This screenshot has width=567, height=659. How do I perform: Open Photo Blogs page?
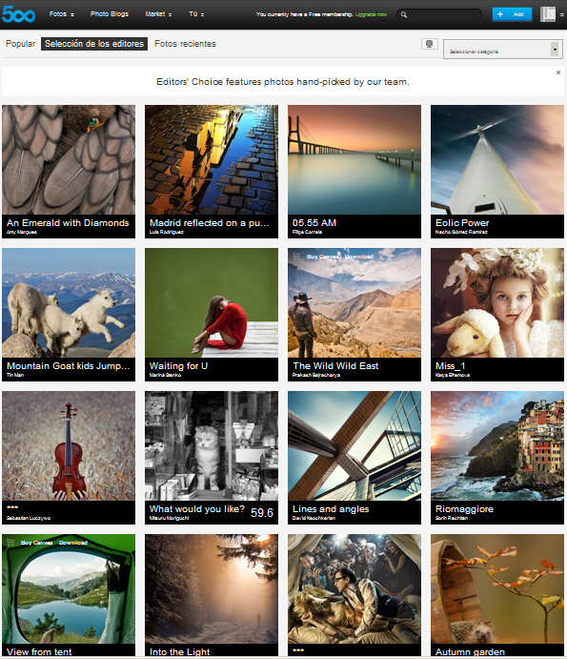(x=110, y=14)
